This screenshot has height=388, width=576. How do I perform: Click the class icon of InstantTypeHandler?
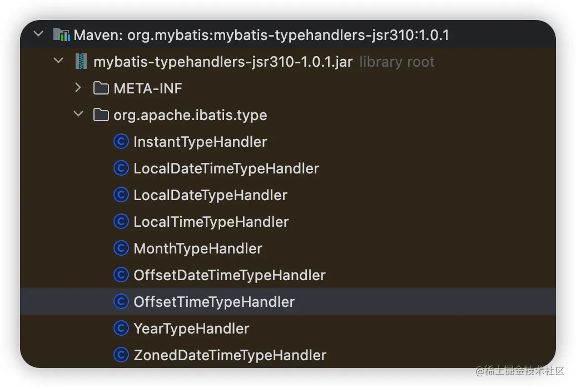[121, 141]
